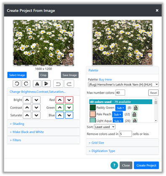The image size is (166, 176).
Task: Lock the Light Aqua color
Action: coord(134,121)
